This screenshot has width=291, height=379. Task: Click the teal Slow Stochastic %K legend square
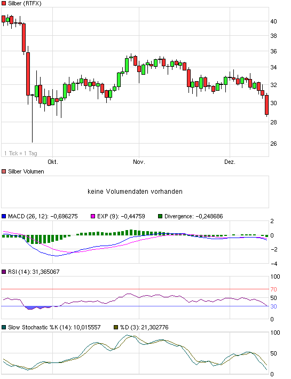coord(4,328)
